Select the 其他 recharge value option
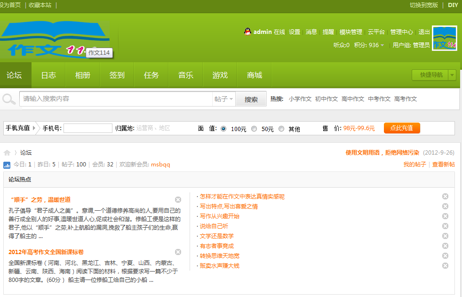The image size is (462, 297). [281, 129]
